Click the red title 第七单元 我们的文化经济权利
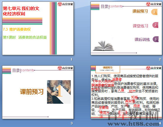 (x=21, y=11)
